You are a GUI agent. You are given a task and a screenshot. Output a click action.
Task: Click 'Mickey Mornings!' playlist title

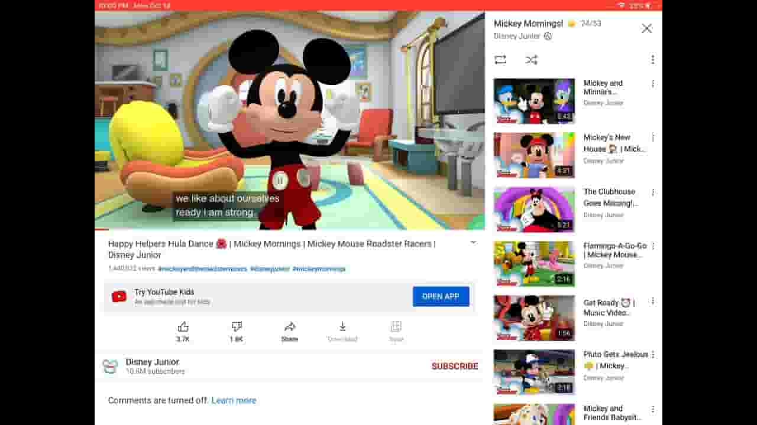(528, 24)
